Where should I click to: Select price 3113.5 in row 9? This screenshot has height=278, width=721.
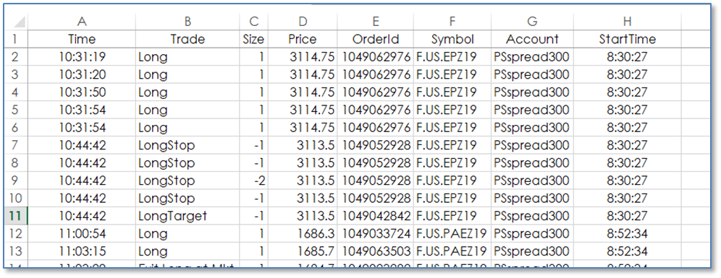click(x=302, y=181)
